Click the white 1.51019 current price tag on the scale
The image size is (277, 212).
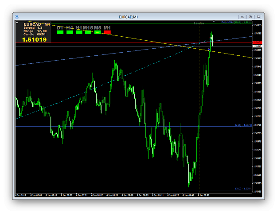(x=257, y=46)
